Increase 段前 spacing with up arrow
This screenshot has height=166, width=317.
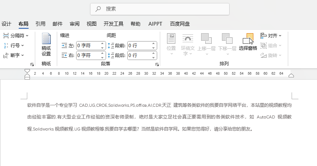153,43
